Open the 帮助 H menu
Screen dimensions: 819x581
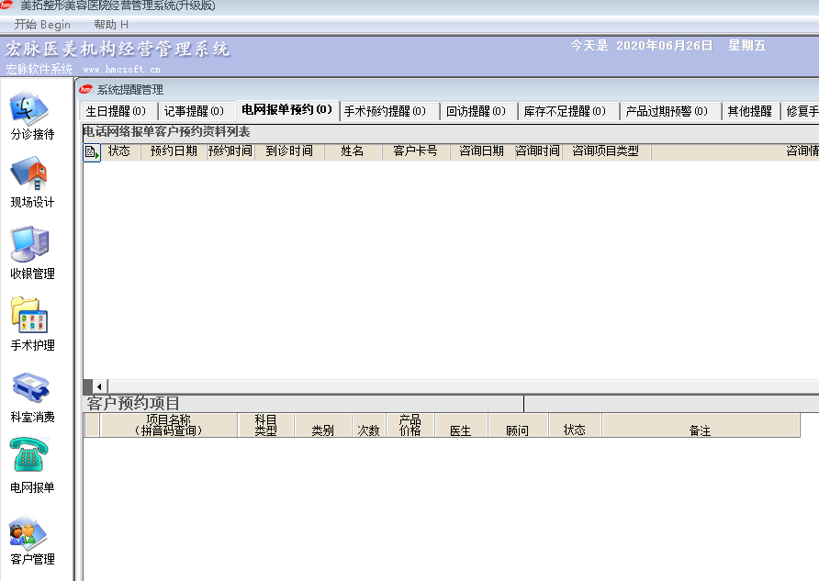tap(109, 25)
